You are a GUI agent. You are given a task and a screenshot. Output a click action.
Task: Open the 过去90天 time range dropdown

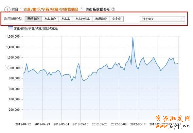(x=162, y=19)
